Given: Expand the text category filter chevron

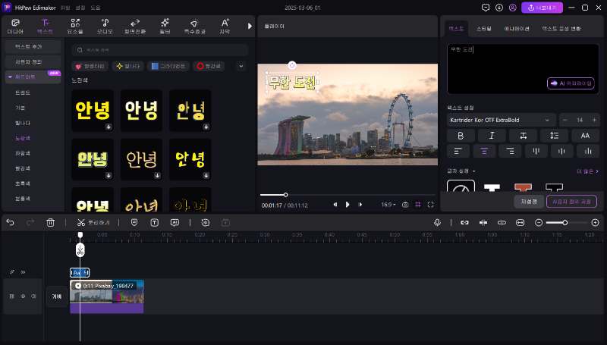Looking at the screenshot, I should [x=241, y=66].
